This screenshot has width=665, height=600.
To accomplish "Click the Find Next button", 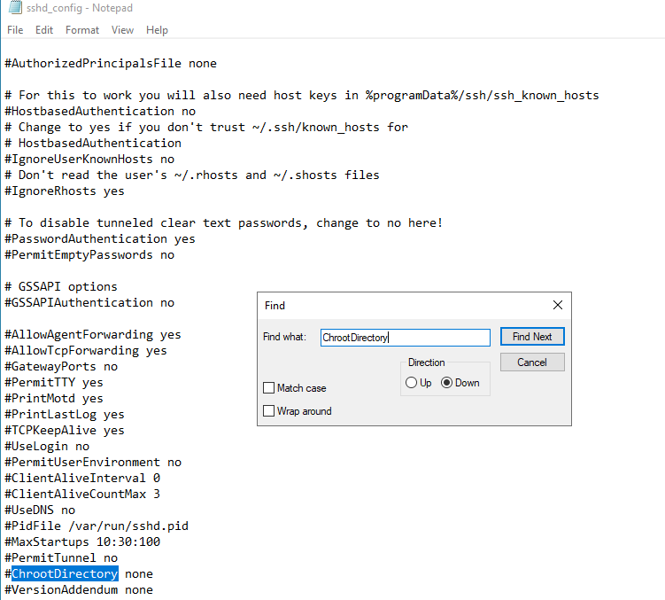I will [532, 337].
